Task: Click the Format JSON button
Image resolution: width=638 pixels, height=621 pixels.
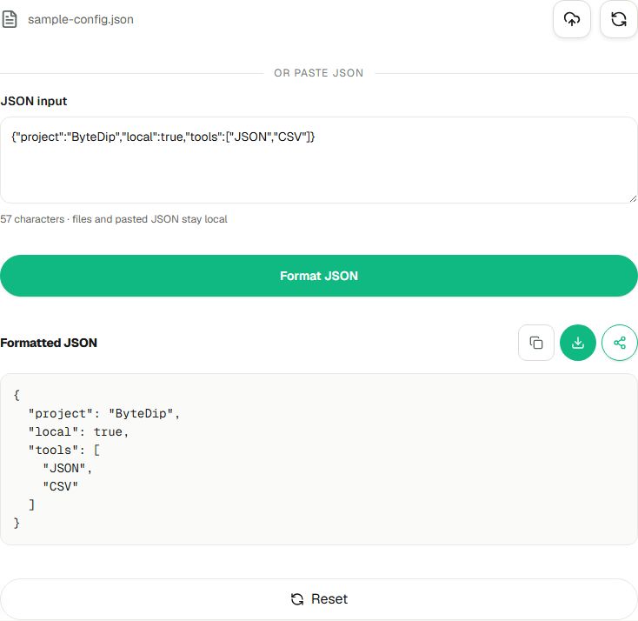Action: click(319, 276)
